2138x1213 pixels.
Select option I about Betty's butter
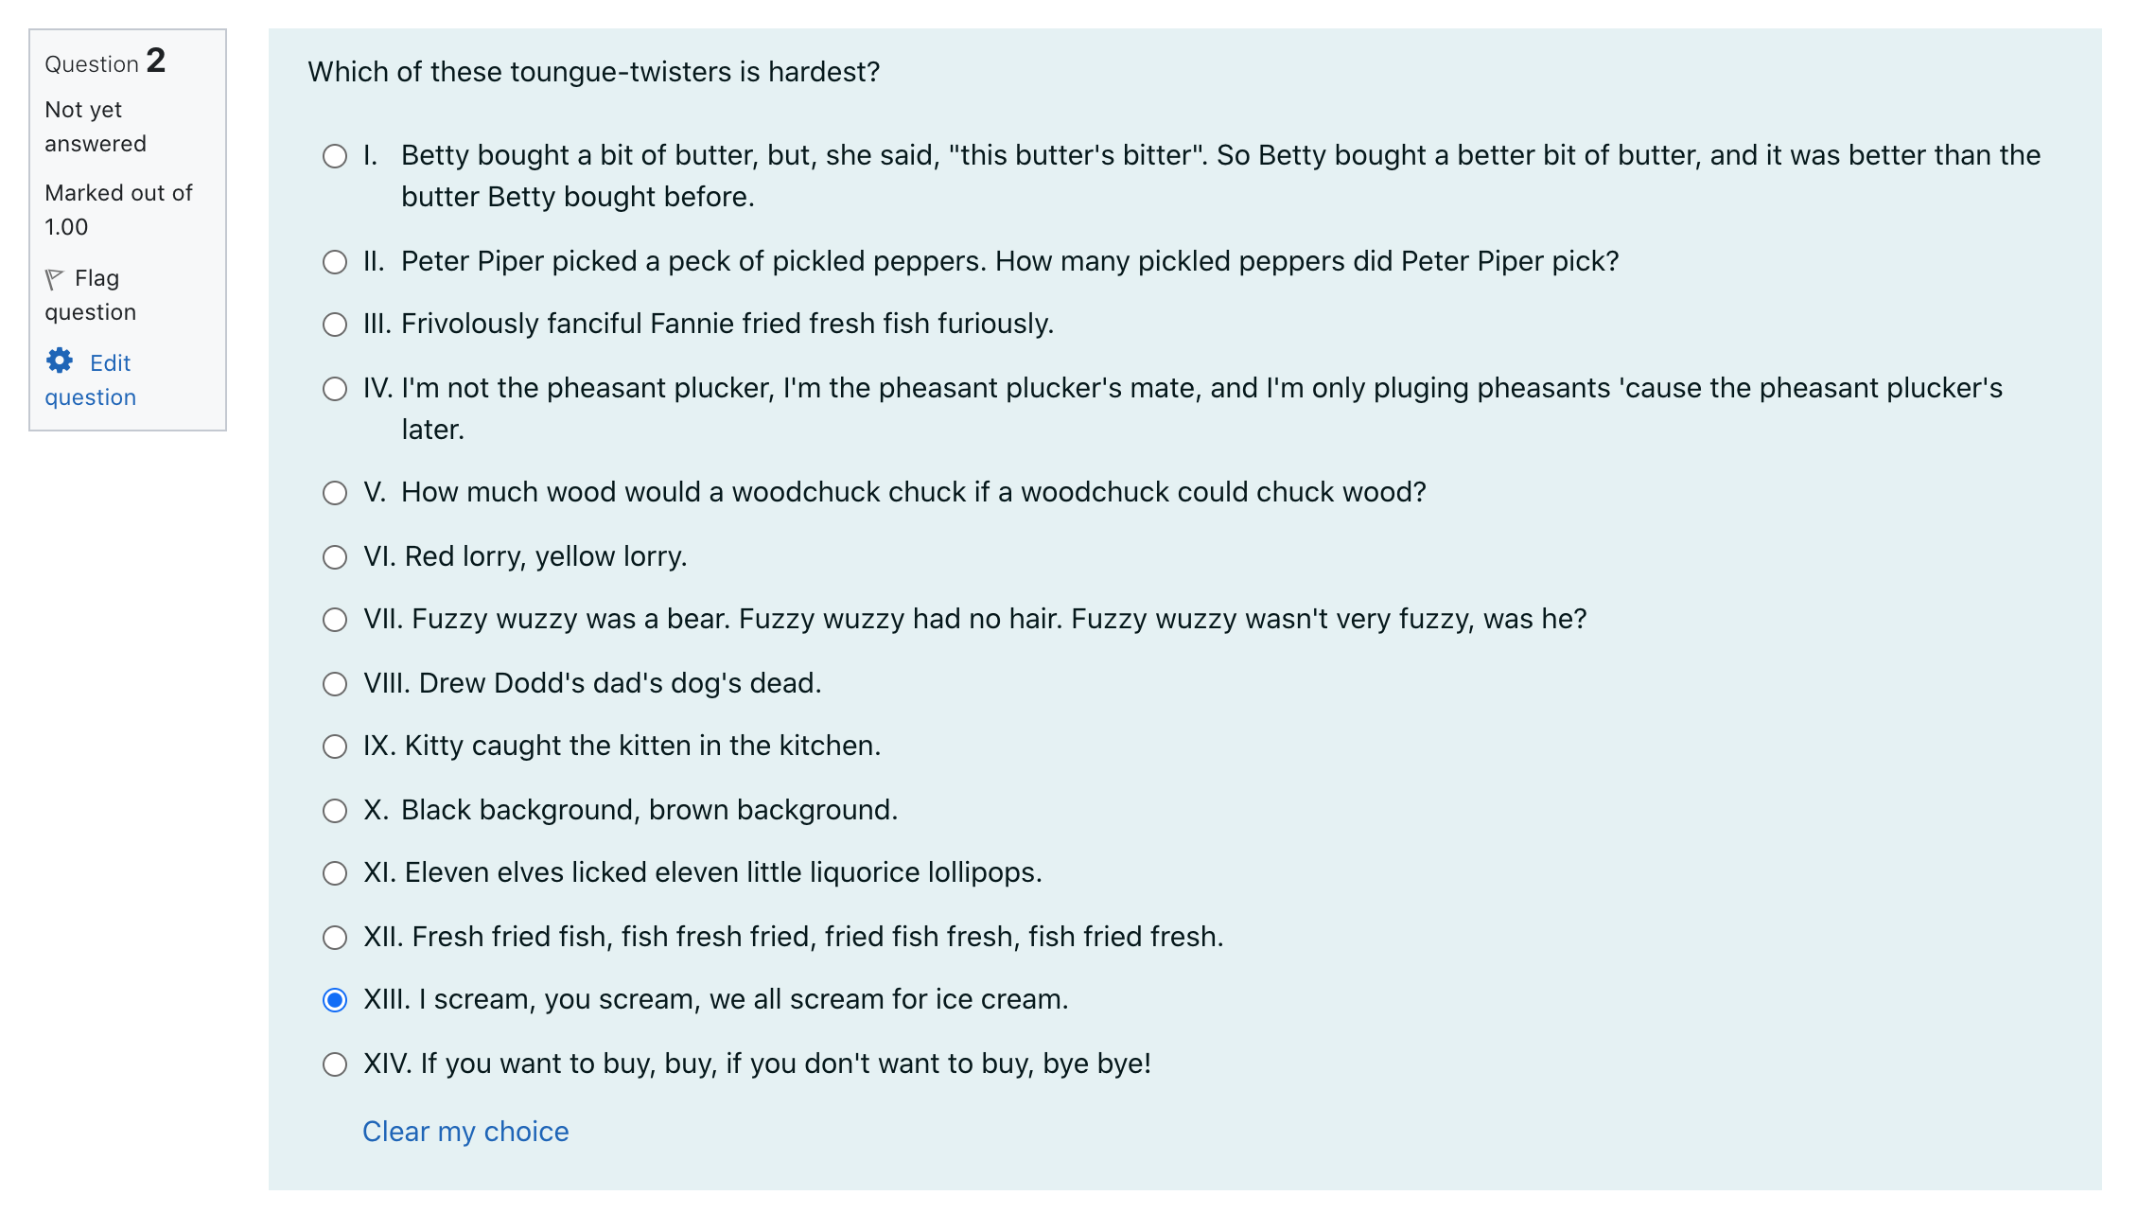click(335, 156)
